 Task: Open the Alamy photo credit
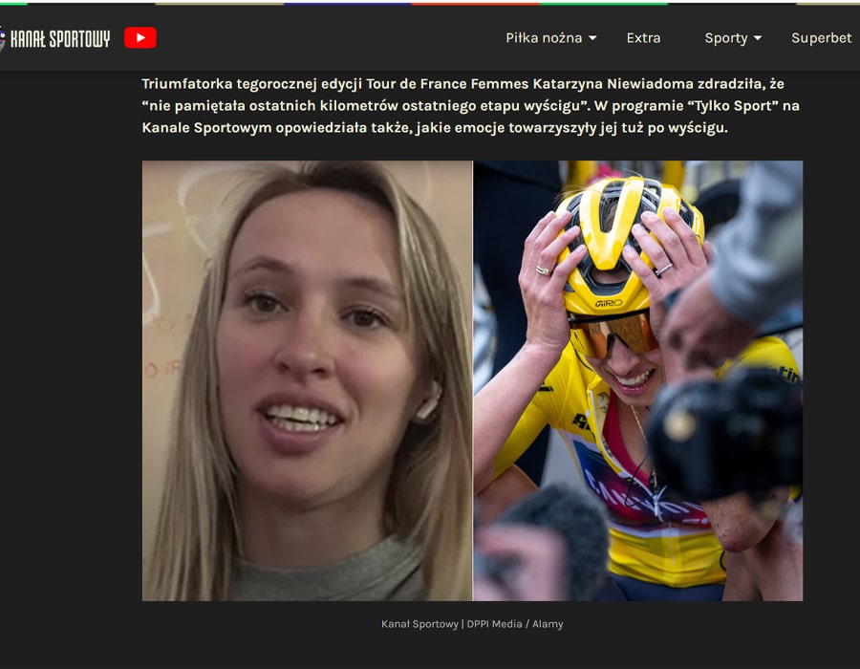548,622
